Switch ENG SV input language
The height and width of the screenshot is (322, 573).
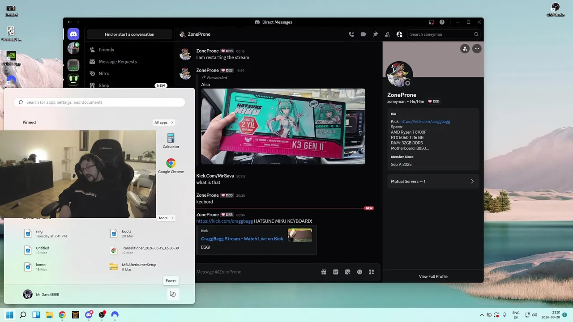(516, 315)
